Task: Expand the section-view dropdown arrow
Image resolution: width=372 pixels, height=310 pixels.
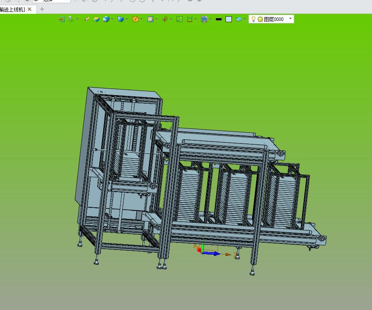Action: coord(142,19)
